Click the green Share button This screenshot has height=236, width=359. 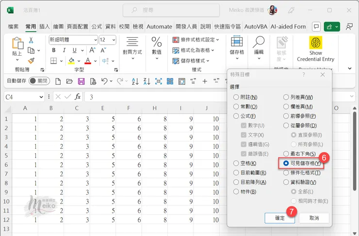coord(332,27)
